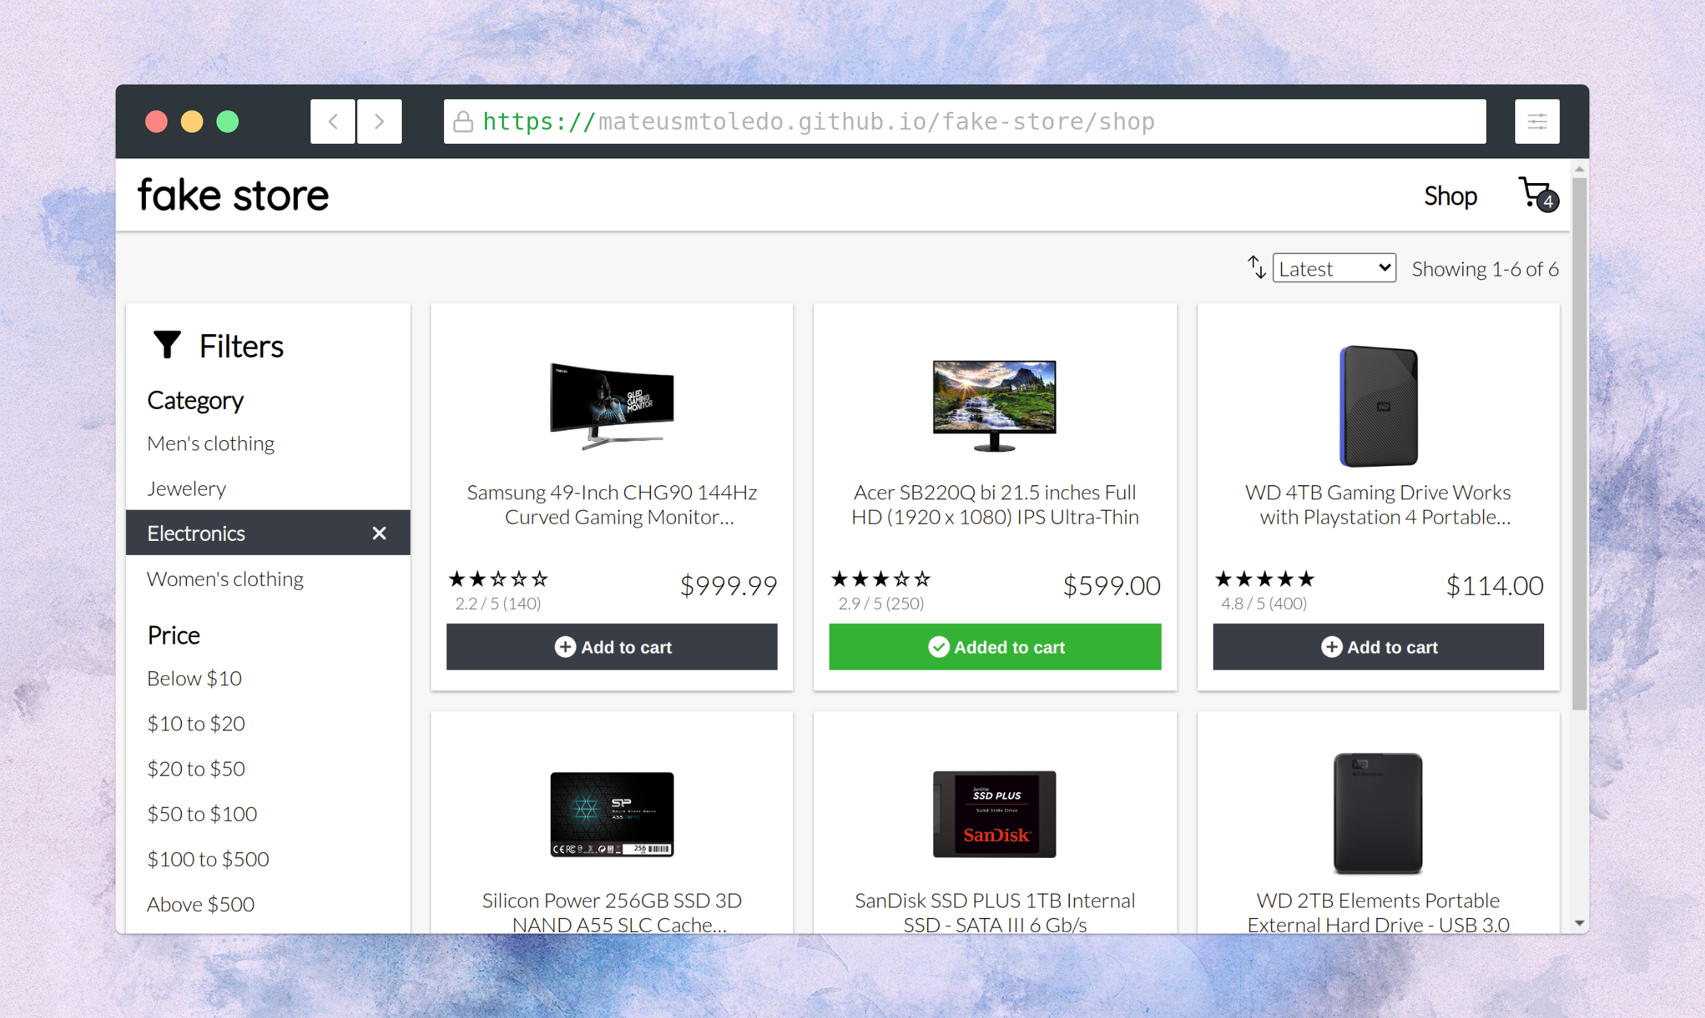Filter by Jewelery category
The image size is (1705, 1018).
coord(186,488)
